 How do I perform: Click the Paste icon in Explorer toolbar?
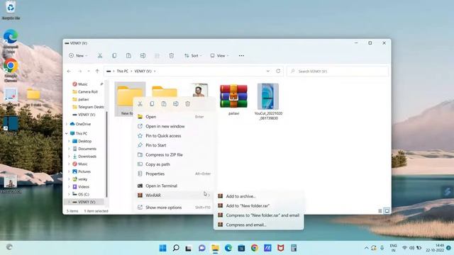128,55
